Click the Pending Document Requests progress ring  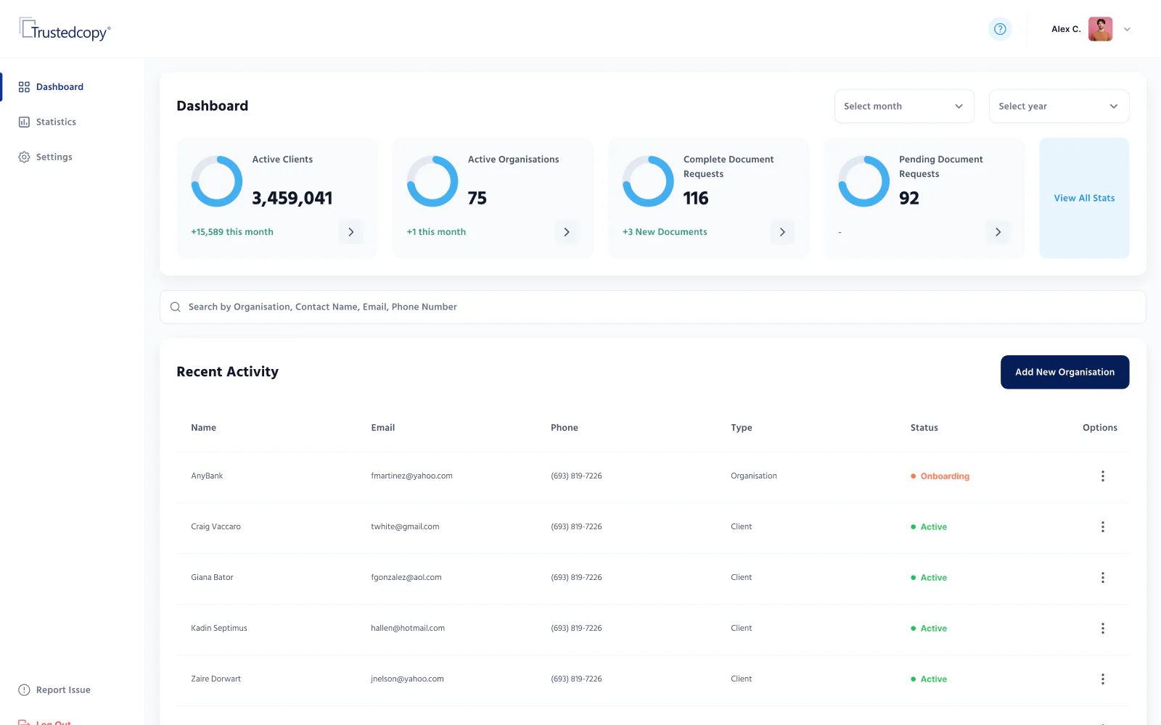[x=863, y=181]
